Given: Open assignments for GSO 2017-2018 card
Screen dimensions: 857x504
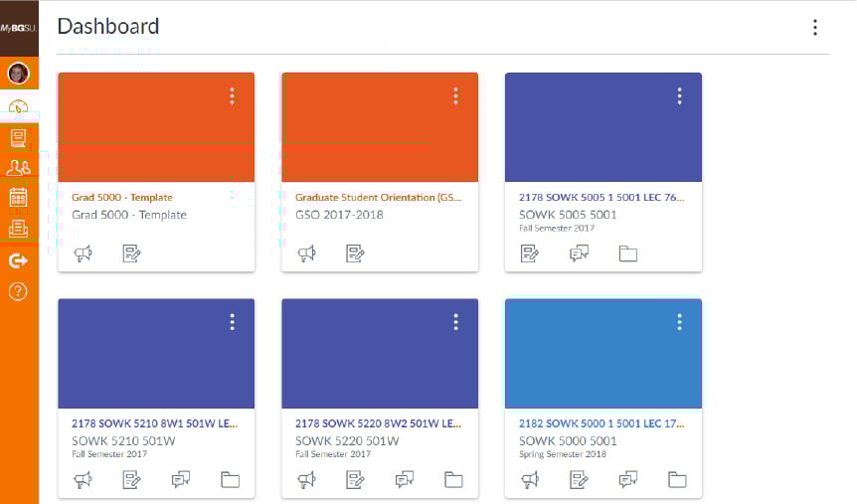Looking at the screenshot, I should pos(355,253).
